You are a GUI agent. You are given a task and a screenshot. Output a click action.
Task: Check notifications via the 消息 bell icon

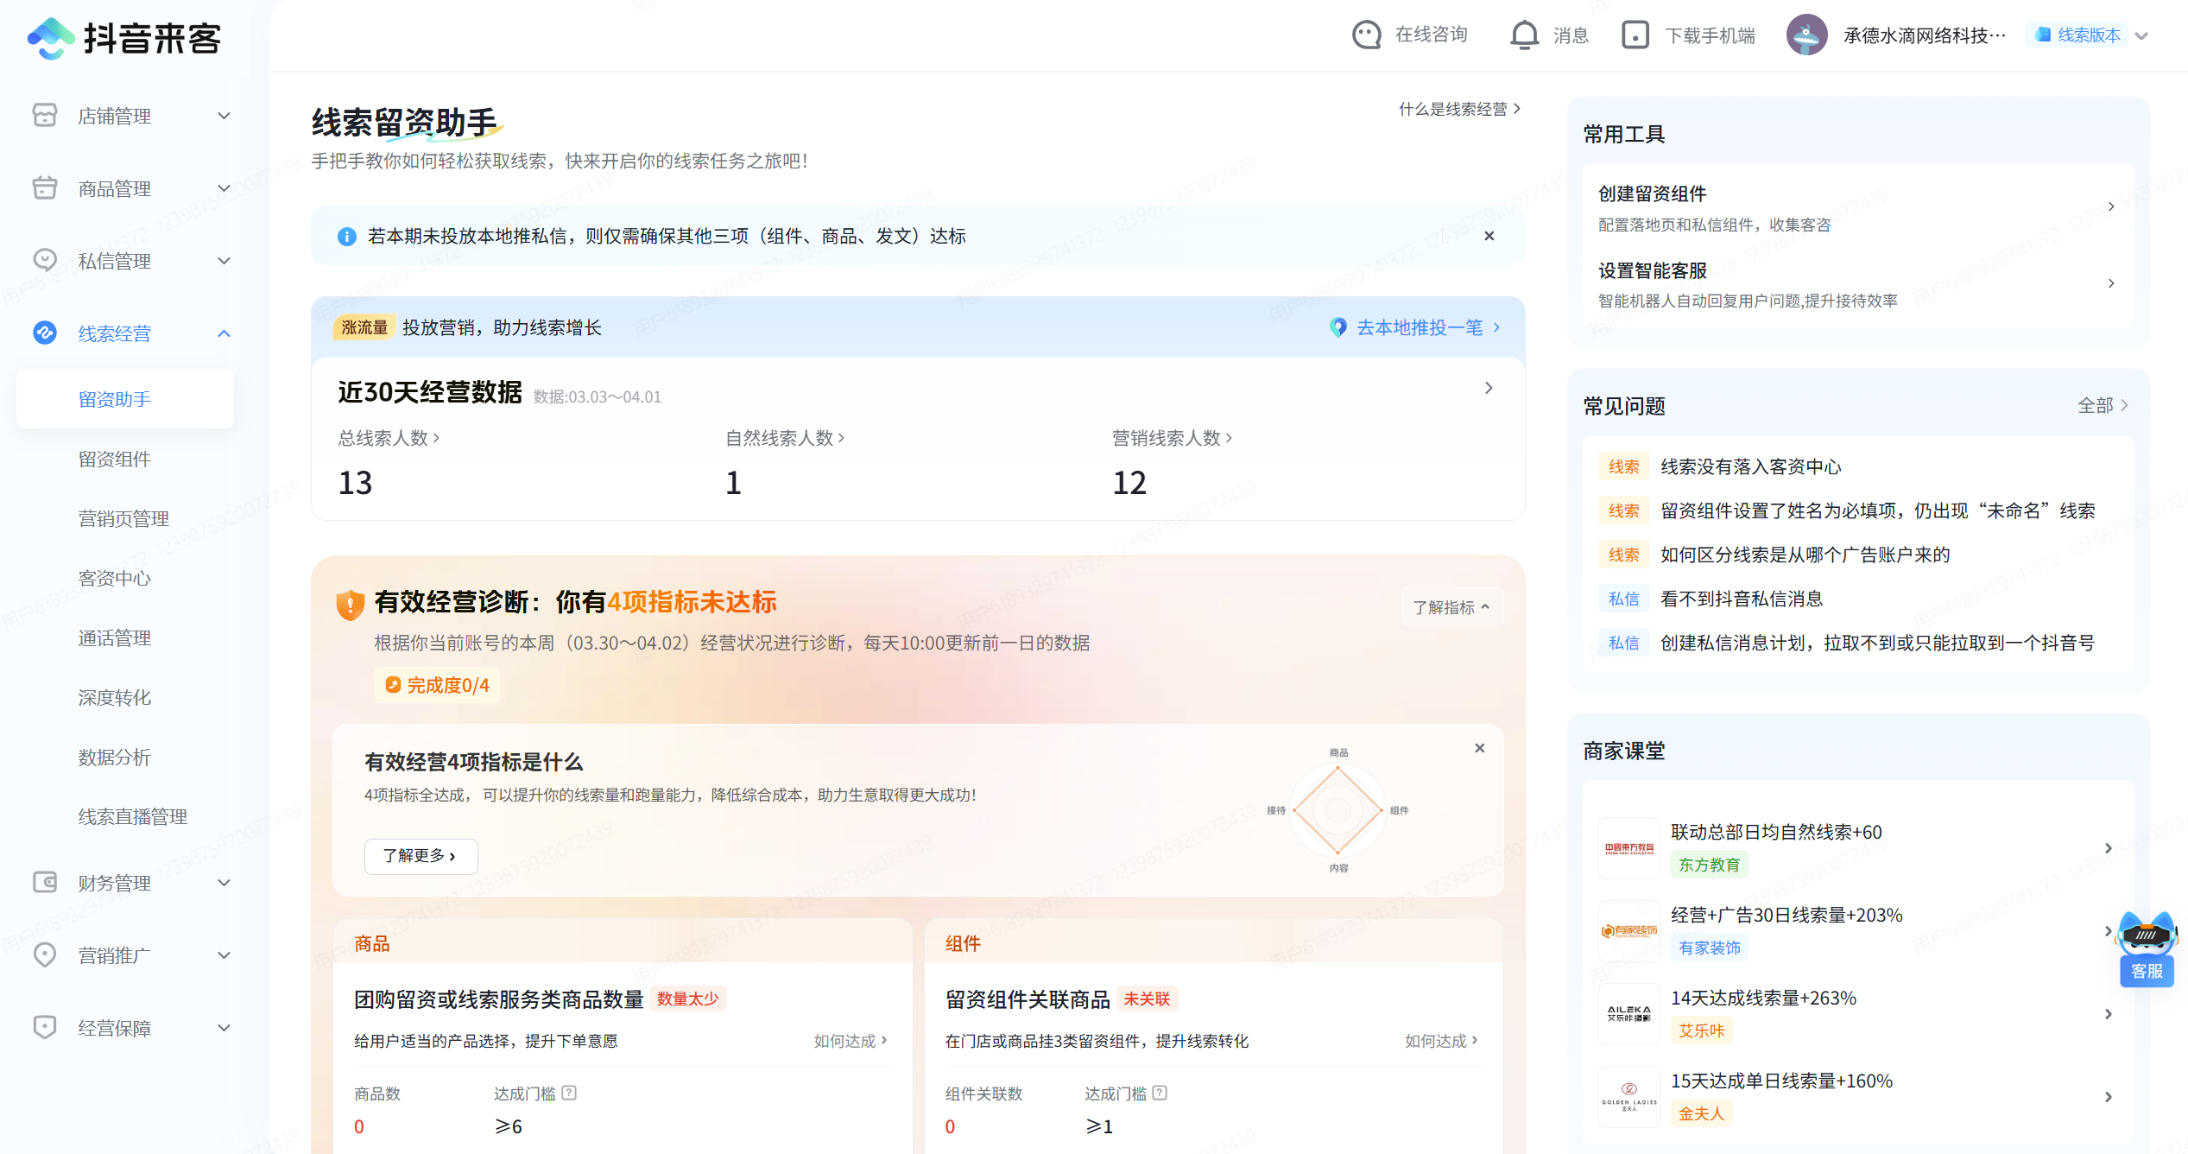(1524, 35)
